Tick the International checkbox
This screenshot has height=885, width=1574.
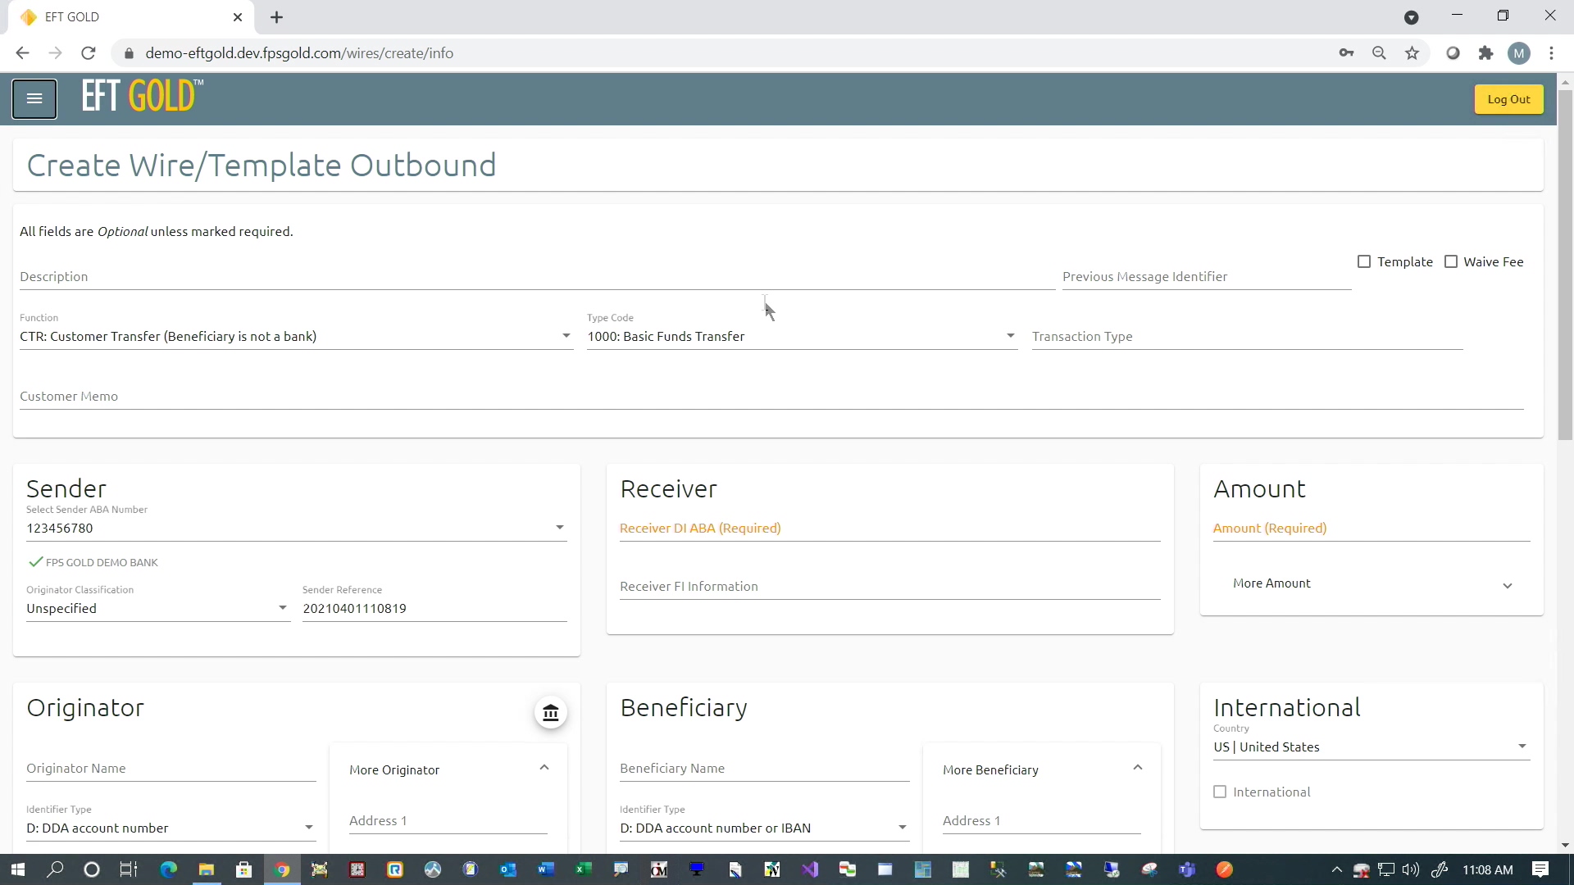coord(1220,792)
